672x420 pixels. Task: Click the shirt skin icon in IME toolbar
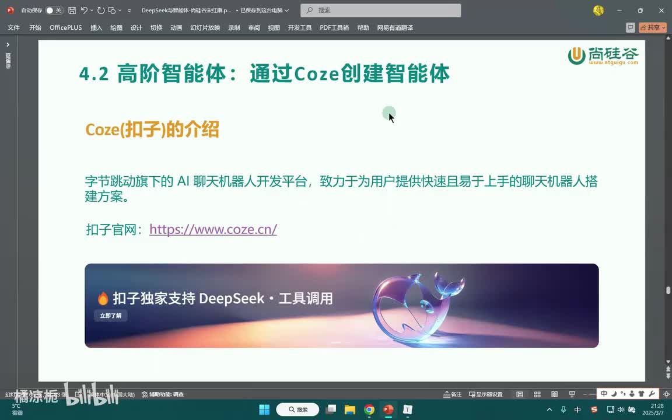tap(642, 393)
